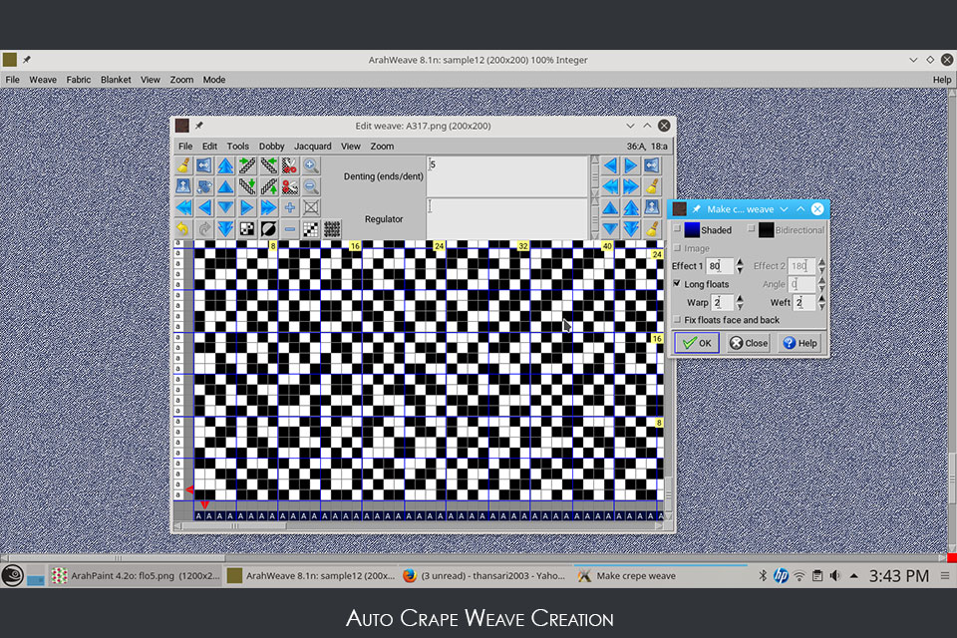Screen dimensions: 957x638
Task: Click the diagonal icon with green up arrow
Action: pyautogui.click(x=268, y=186)
